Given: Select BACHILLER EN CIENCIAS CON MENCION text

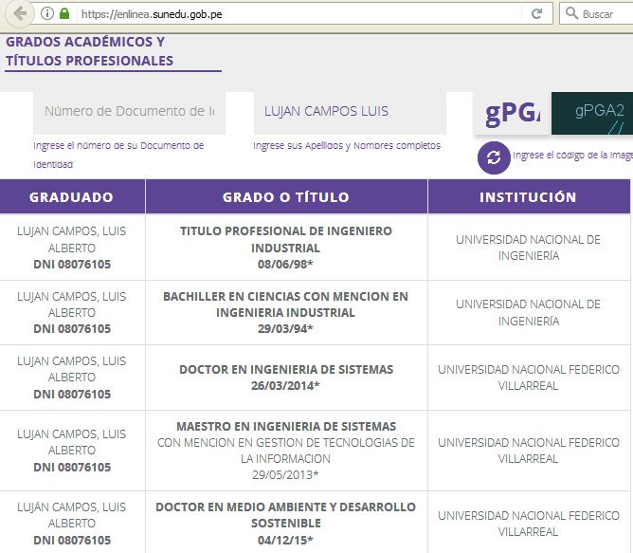Looking at the screenshot, I should 286,296.
